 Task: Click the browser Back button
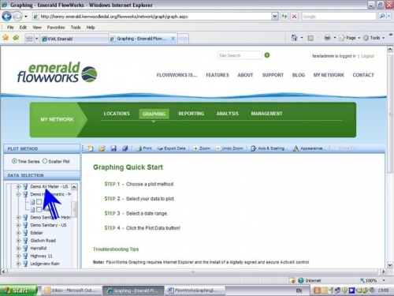tap(6, 17)
